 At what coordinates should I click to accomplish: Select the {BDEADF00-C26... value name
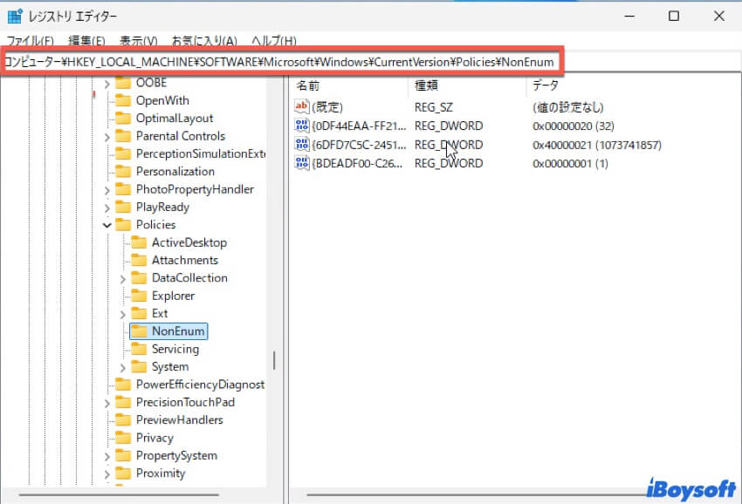pos(357,164)
